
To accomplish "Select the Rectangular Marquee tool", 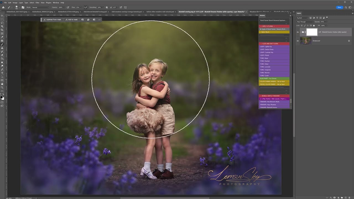I will [x=2, y=19].
